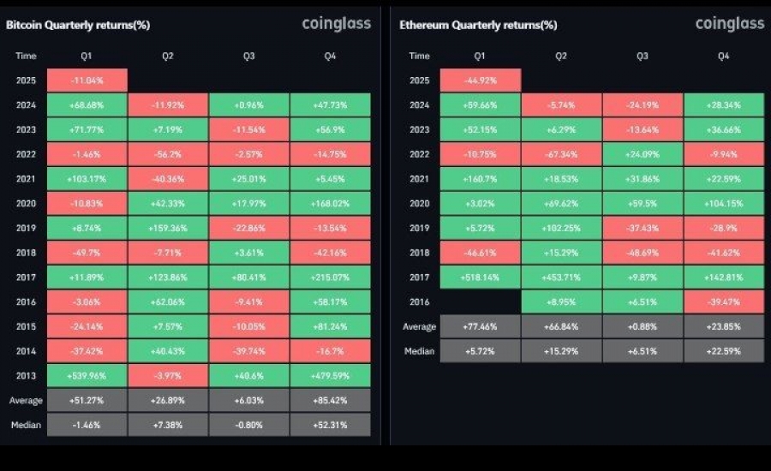
Task: Click the Bitcoin 2025 Q1 cell -11.04%
Action: coord(87,80)
